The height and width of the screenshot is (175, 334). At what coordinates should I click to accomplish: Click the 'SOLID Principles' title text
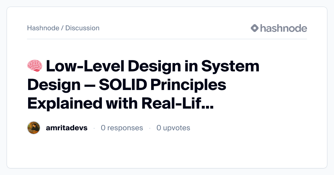tap(162, 84)
